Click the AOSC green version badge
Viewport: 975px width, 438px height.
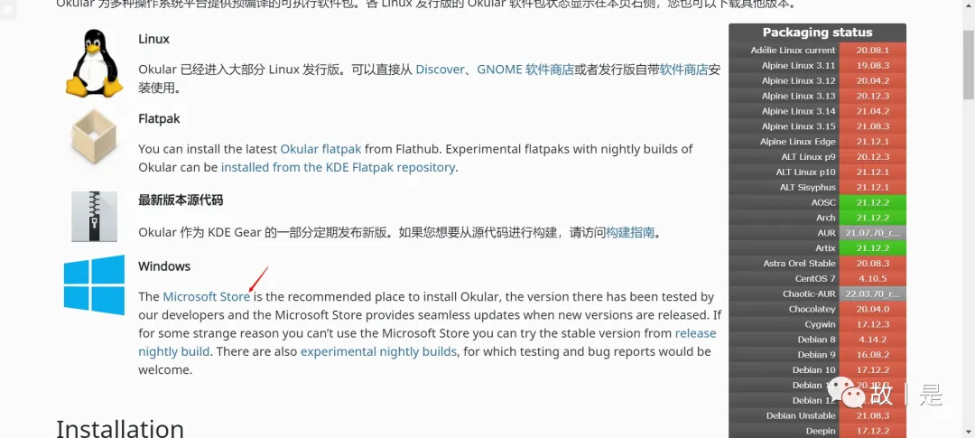(872, 202)
